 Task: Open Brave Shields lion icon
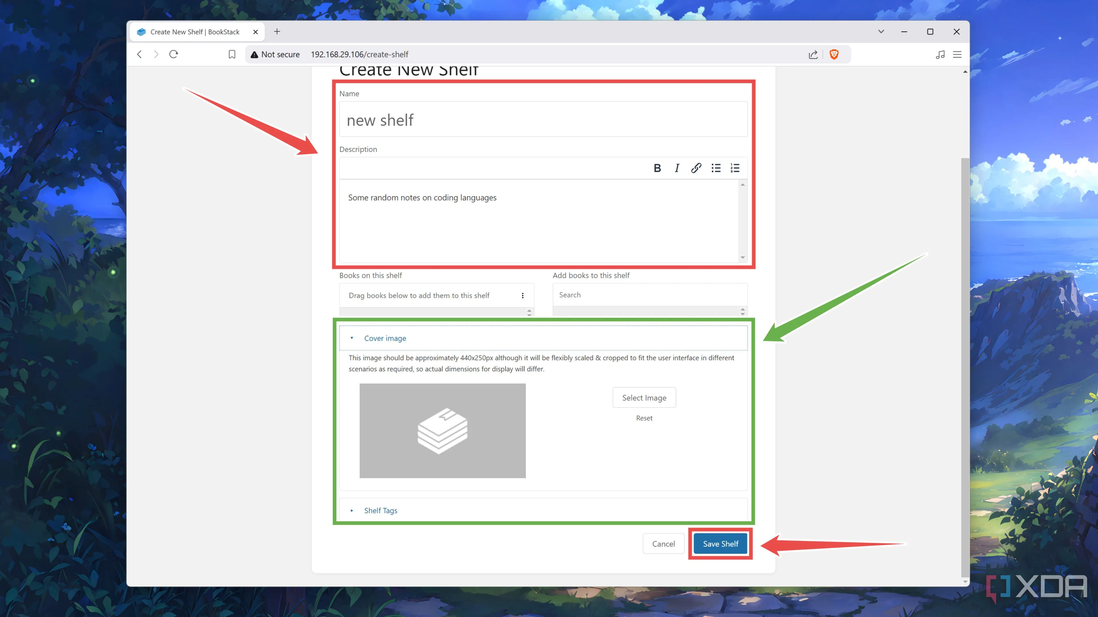834,55
